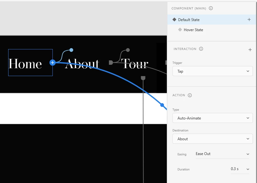Image resolution: width=257 pixels, height=183 pixels.
Task: Click the Interaction info icon
Action: point(201,49)
